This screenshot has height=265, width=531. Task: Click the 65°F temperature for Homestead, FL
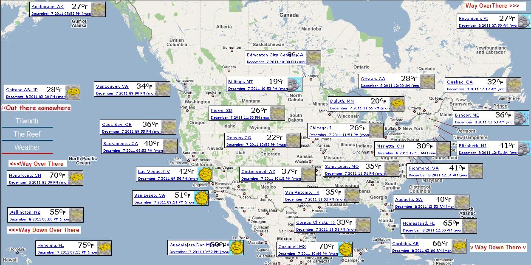point(451,223)
